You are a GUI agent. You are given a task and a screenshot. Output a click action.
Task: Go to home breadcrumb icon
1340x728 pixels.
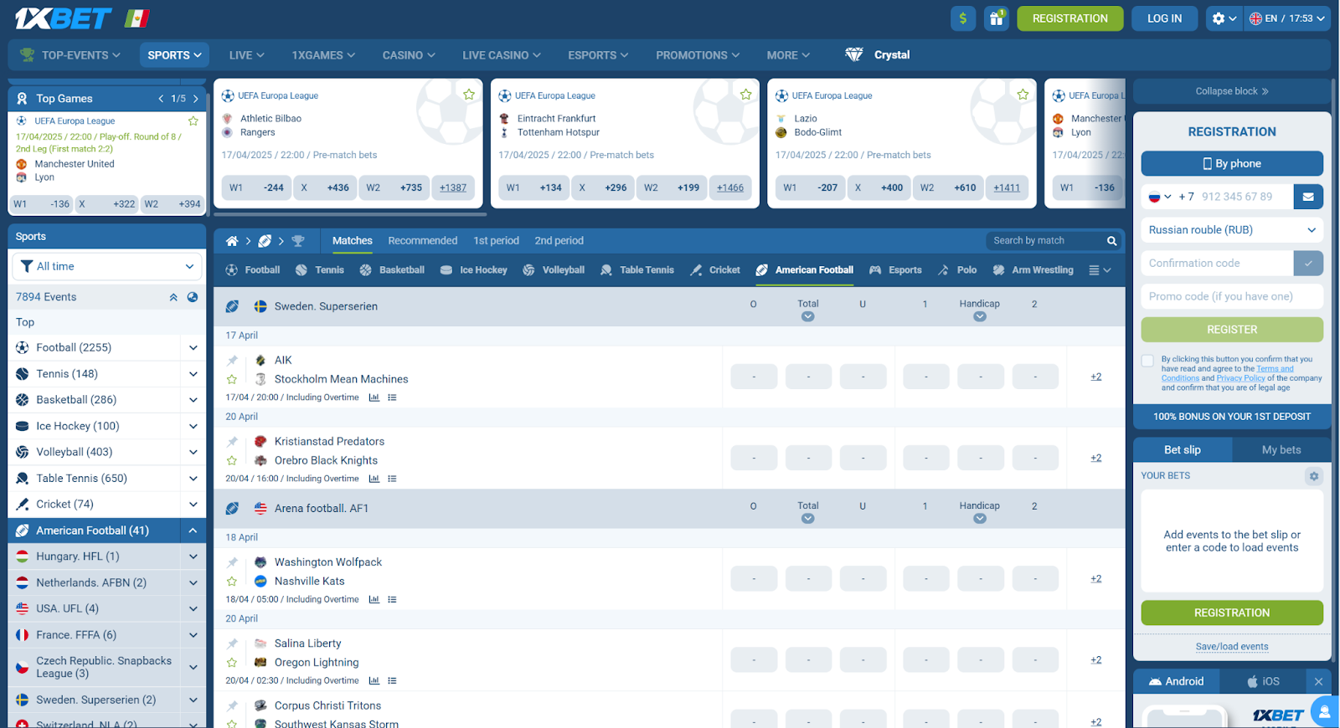[232, 241]
